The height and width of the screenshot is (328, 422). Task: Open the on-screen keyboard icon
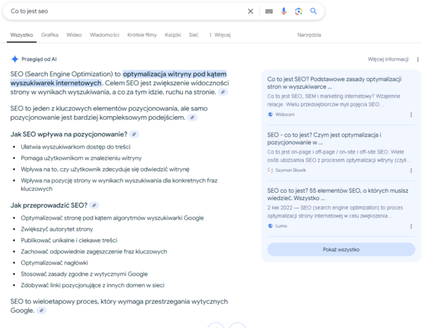click(269, 11)
